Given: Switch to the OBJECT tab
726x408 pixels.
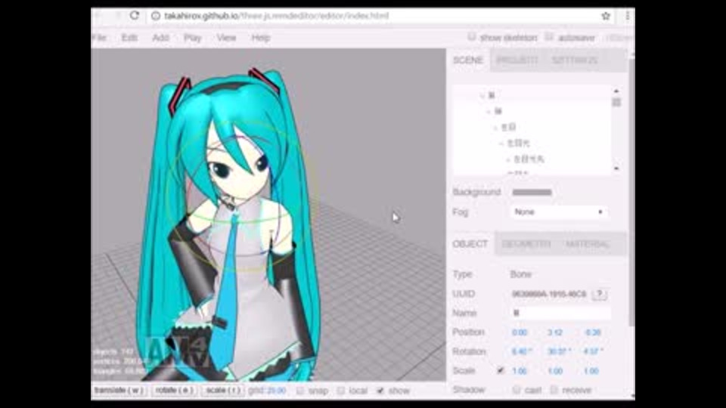Looking at the screenshot, I should coord(470,244).
